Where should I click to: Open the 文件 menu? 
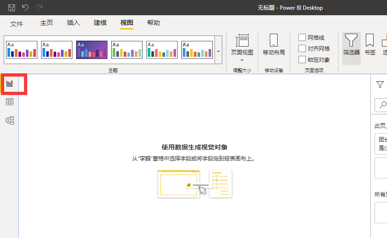pyautogui.click(x=17, y=24)
